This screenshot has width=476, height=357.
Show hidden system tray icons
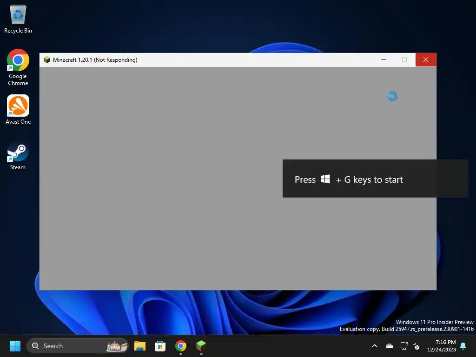pos(375,346)
